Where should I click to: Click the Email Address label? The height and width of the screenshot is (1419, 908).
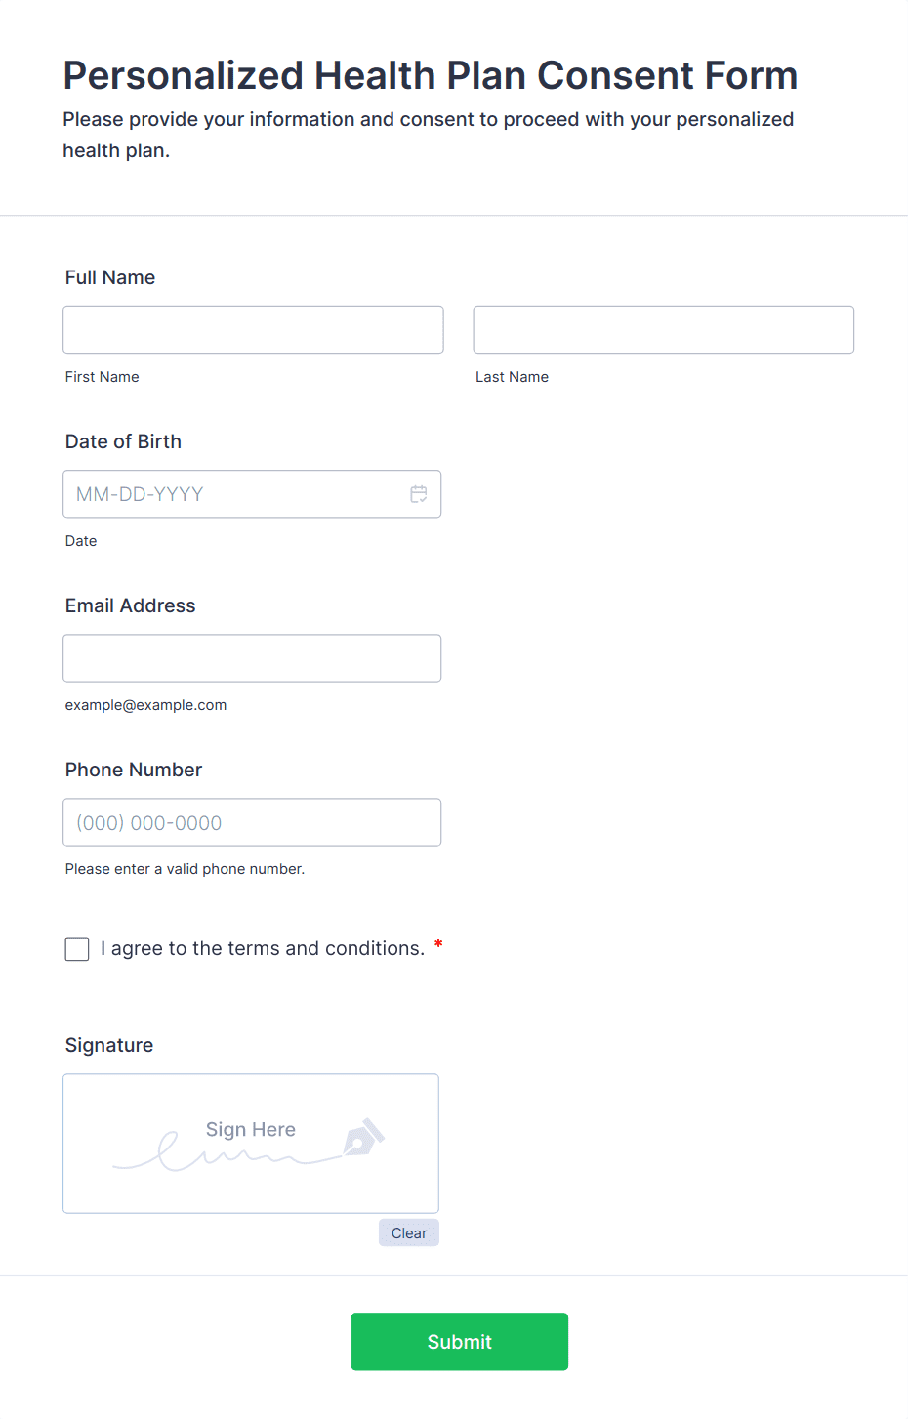tap(130, 605)
